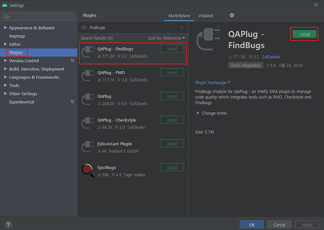Viewport: 324px width, 230px height.
Task: Click the QAPlug - FindBugs plugin icon in results
Action: point(88,52)
